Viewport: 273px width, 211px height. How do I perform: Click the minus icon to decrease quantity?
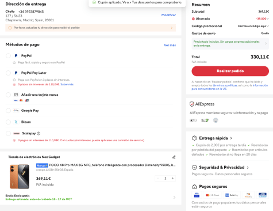(158, 178)
